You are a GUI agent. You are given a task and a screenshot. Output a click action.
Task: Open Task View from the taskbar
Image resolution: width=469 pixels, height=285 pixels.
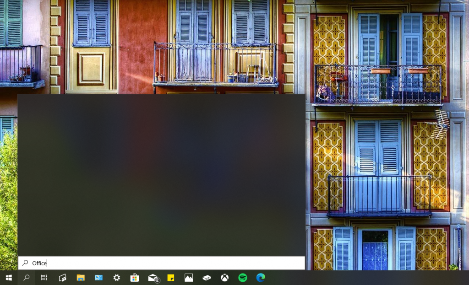coord(44,278)
